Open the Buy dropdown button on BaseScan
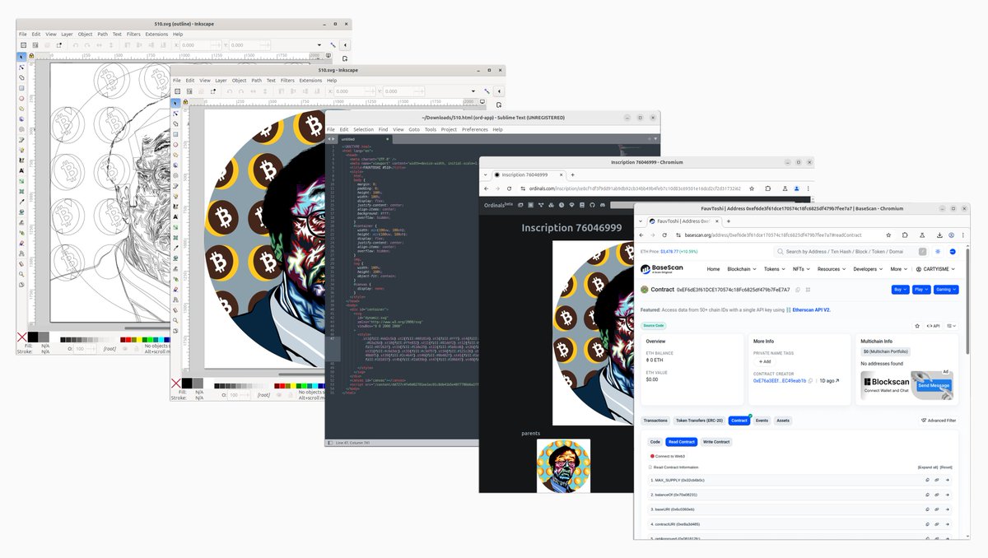Screen dimensions: 988x558 tap(900, 290)
